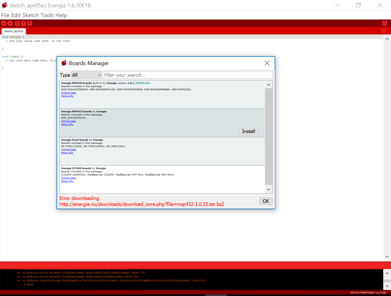Click the console scrollbar down arrow
The height and width of the screenshot is (296, 391).
[x=387, y=286]
